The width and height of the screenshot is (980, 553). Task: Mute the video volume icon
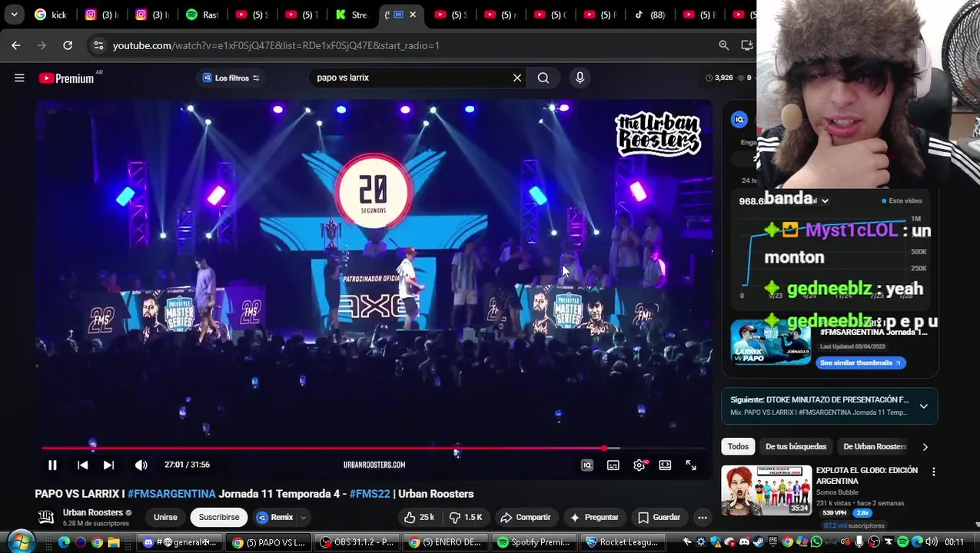pyautogui.click(x=141, y=465)
